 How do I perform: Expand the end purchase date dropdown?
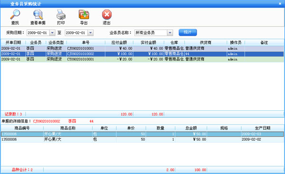(x=91, y=33)
